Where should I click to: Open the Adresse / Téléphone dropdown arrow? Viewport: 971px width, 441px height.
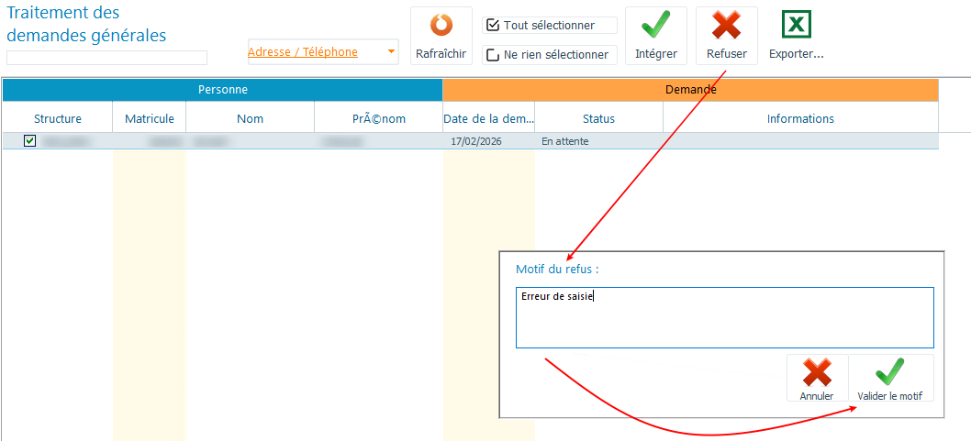tap(391, 52)
